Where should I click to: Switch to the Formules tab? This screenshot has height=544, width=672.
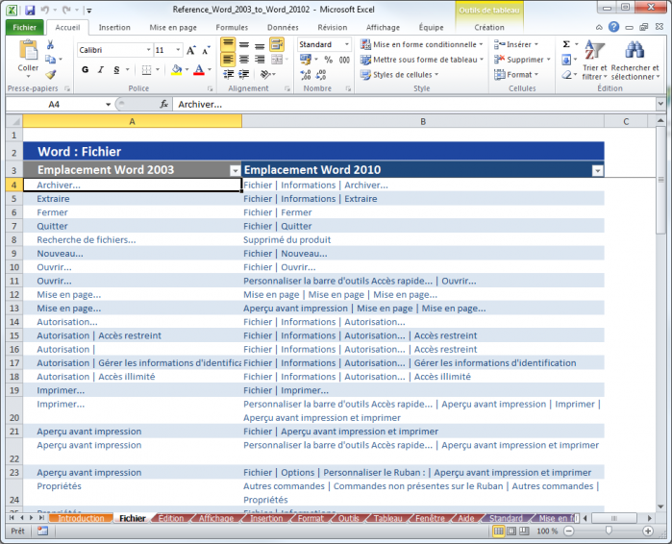232,28
